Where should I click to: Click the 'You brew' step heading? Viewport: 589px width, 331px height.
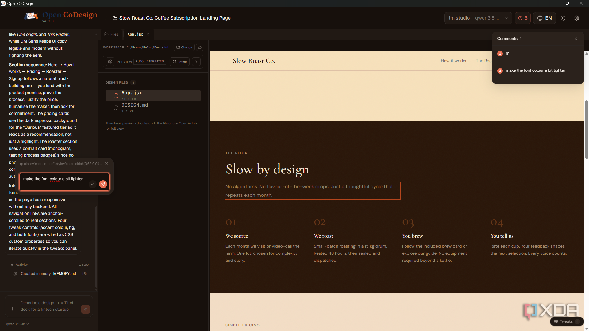pyautogui.click(x=412, y=236)
